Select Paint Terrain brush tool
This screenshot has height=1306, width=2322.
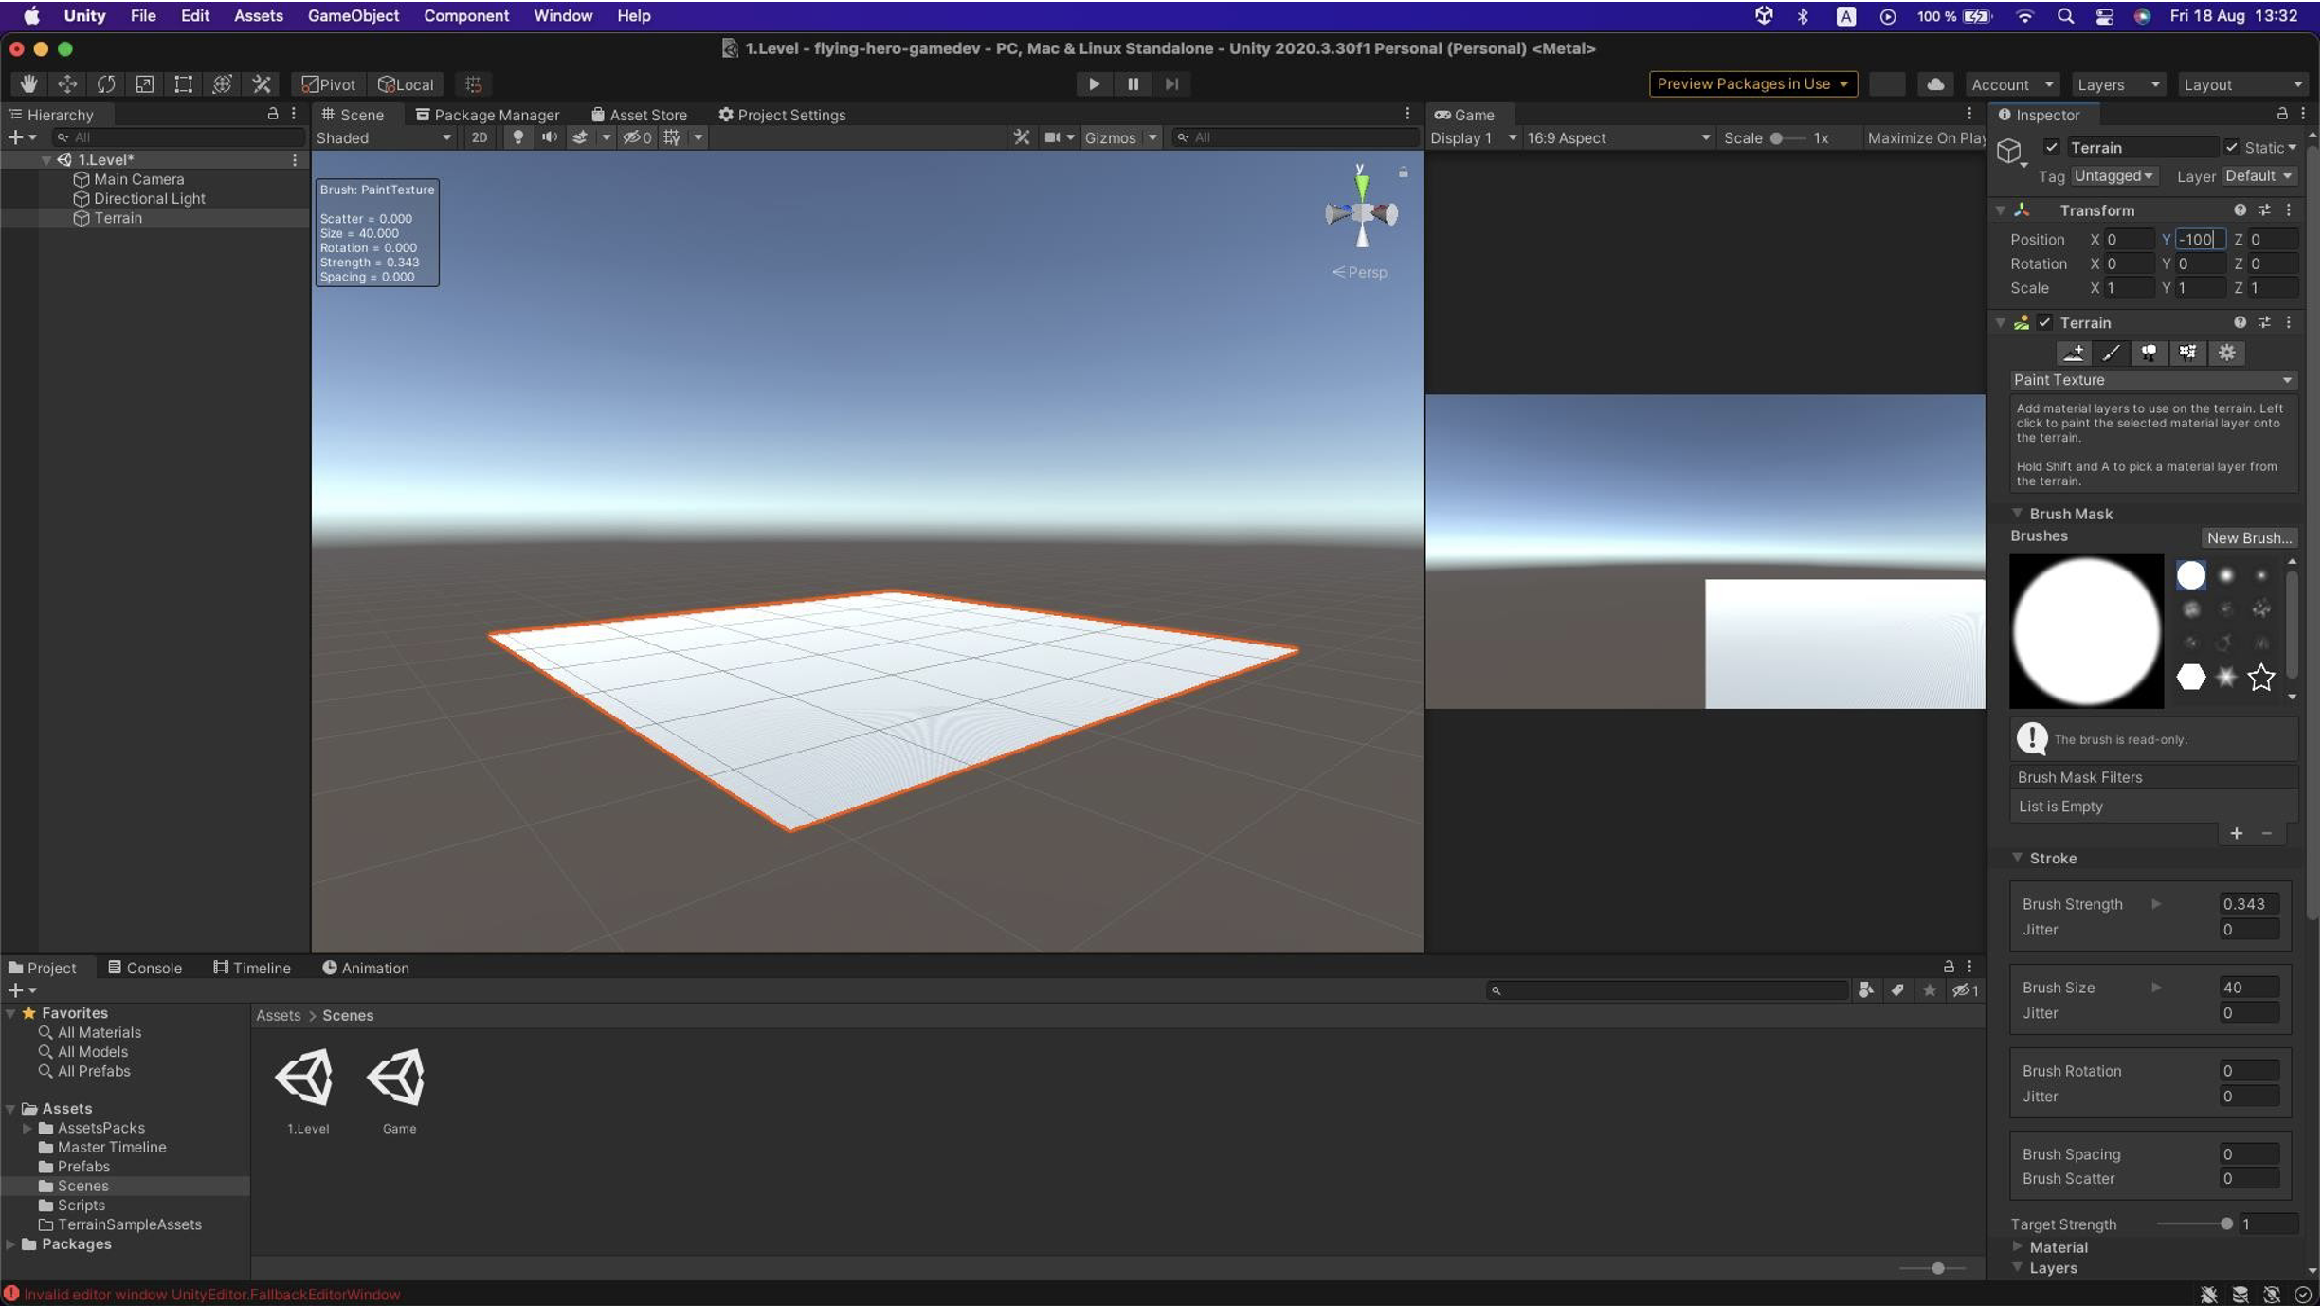(x=2112, y=353)
